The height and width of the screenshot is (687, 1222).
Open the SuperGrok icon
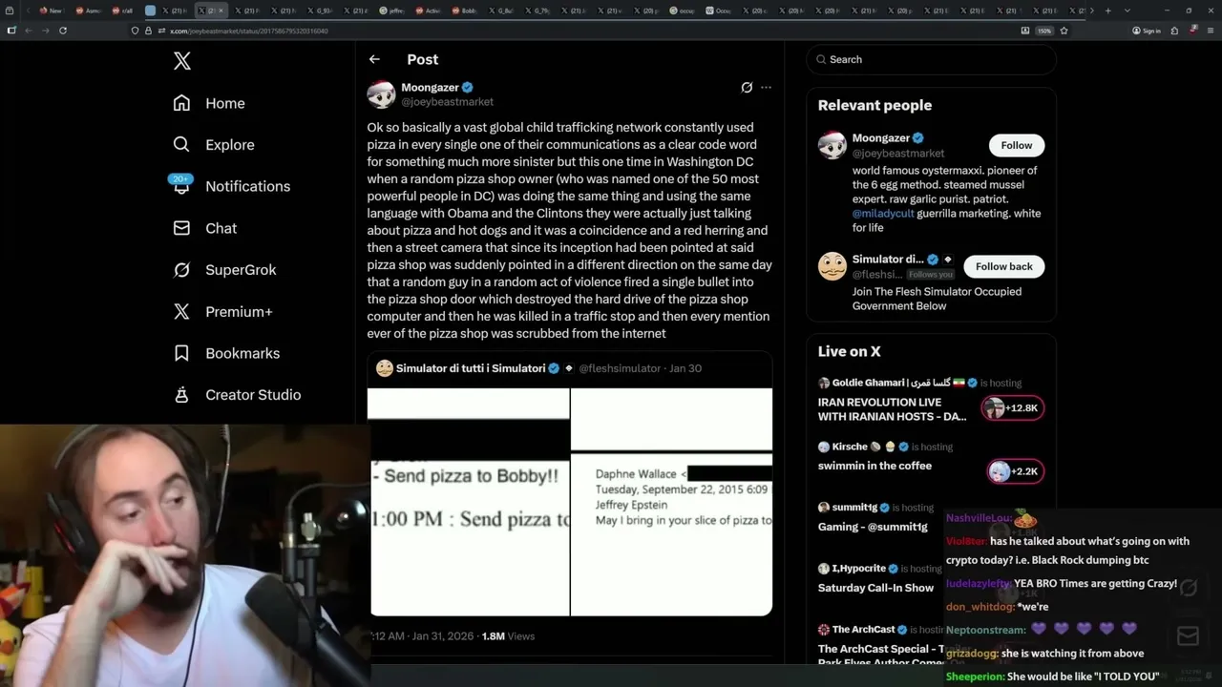pos(181,270)
